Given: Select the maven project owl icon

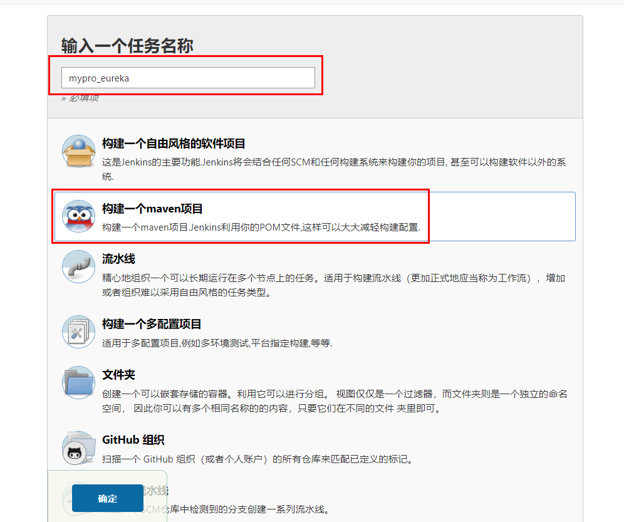Looking at the screenshot, I should (78, 216).
